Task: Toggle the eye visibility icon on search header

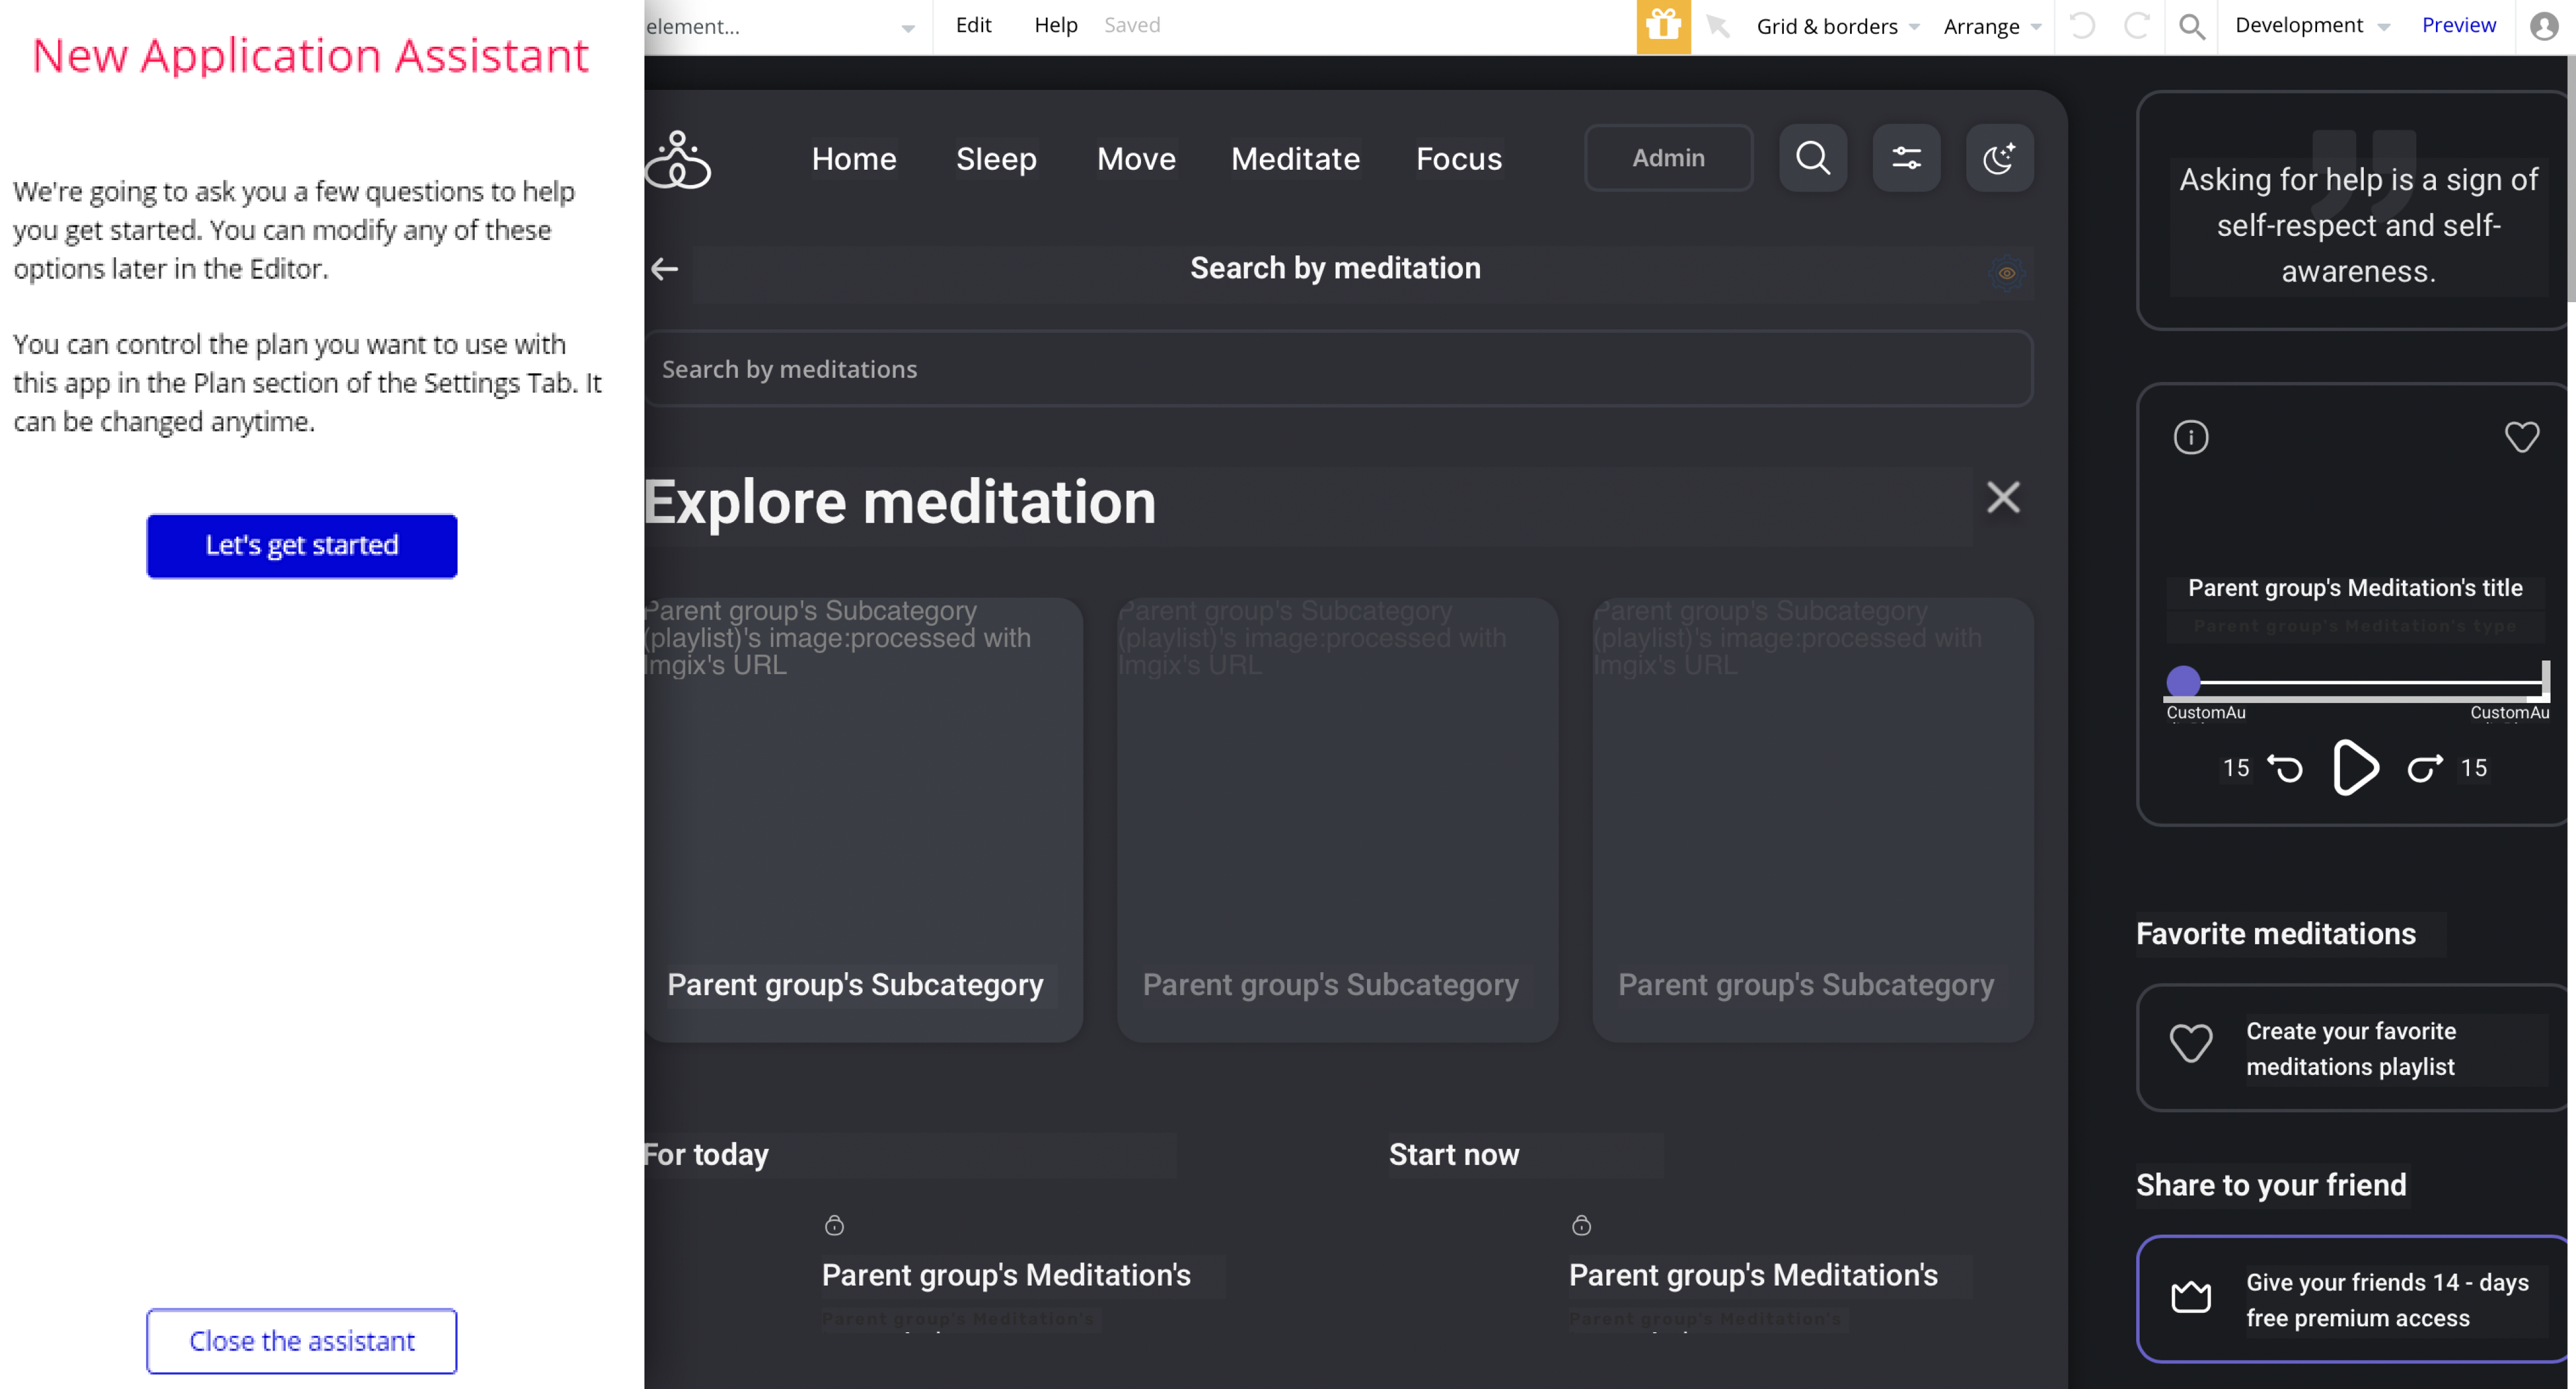Action: coord(2006,273)
